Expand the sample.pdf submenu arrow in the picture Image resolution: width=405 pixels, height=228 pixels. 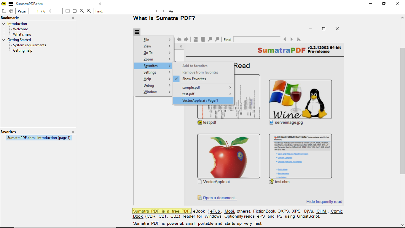(x=230, y=88)
